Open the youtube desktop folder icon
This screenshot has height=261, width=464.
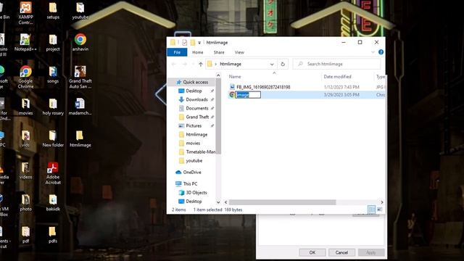(80, 12)
